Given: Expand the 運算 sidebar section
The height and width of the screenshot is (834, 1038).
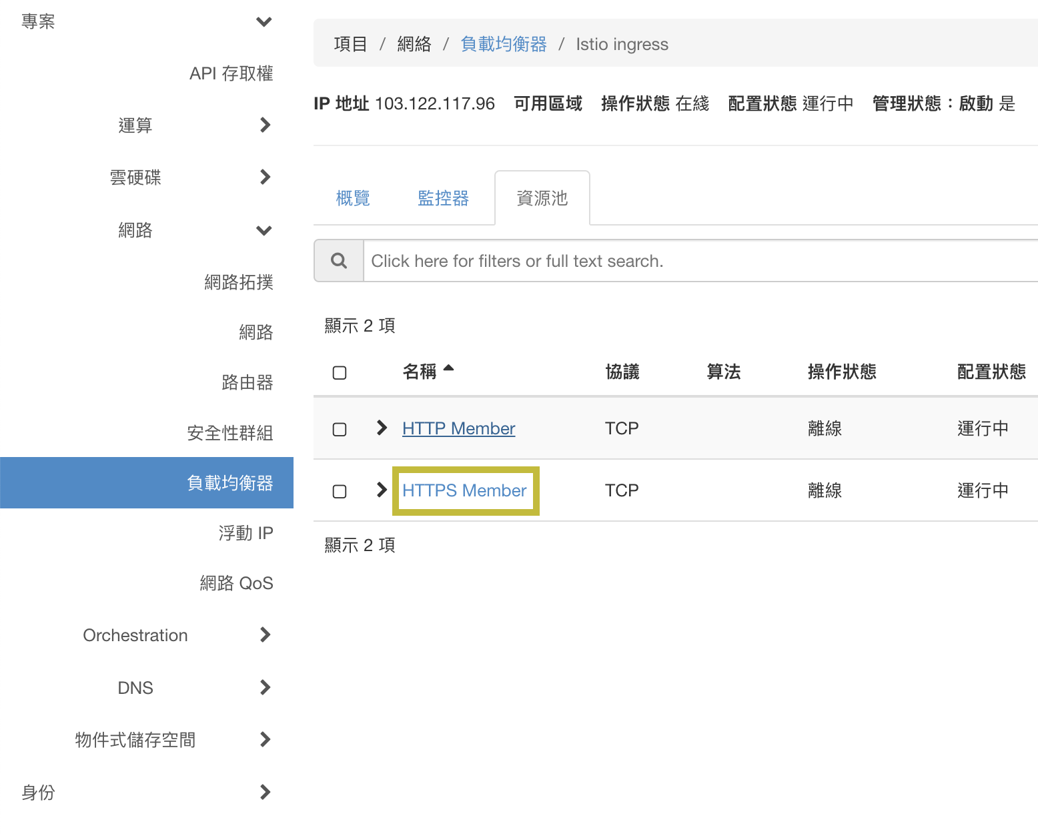Looking at the screenshot, I should [x=265, y=125].
